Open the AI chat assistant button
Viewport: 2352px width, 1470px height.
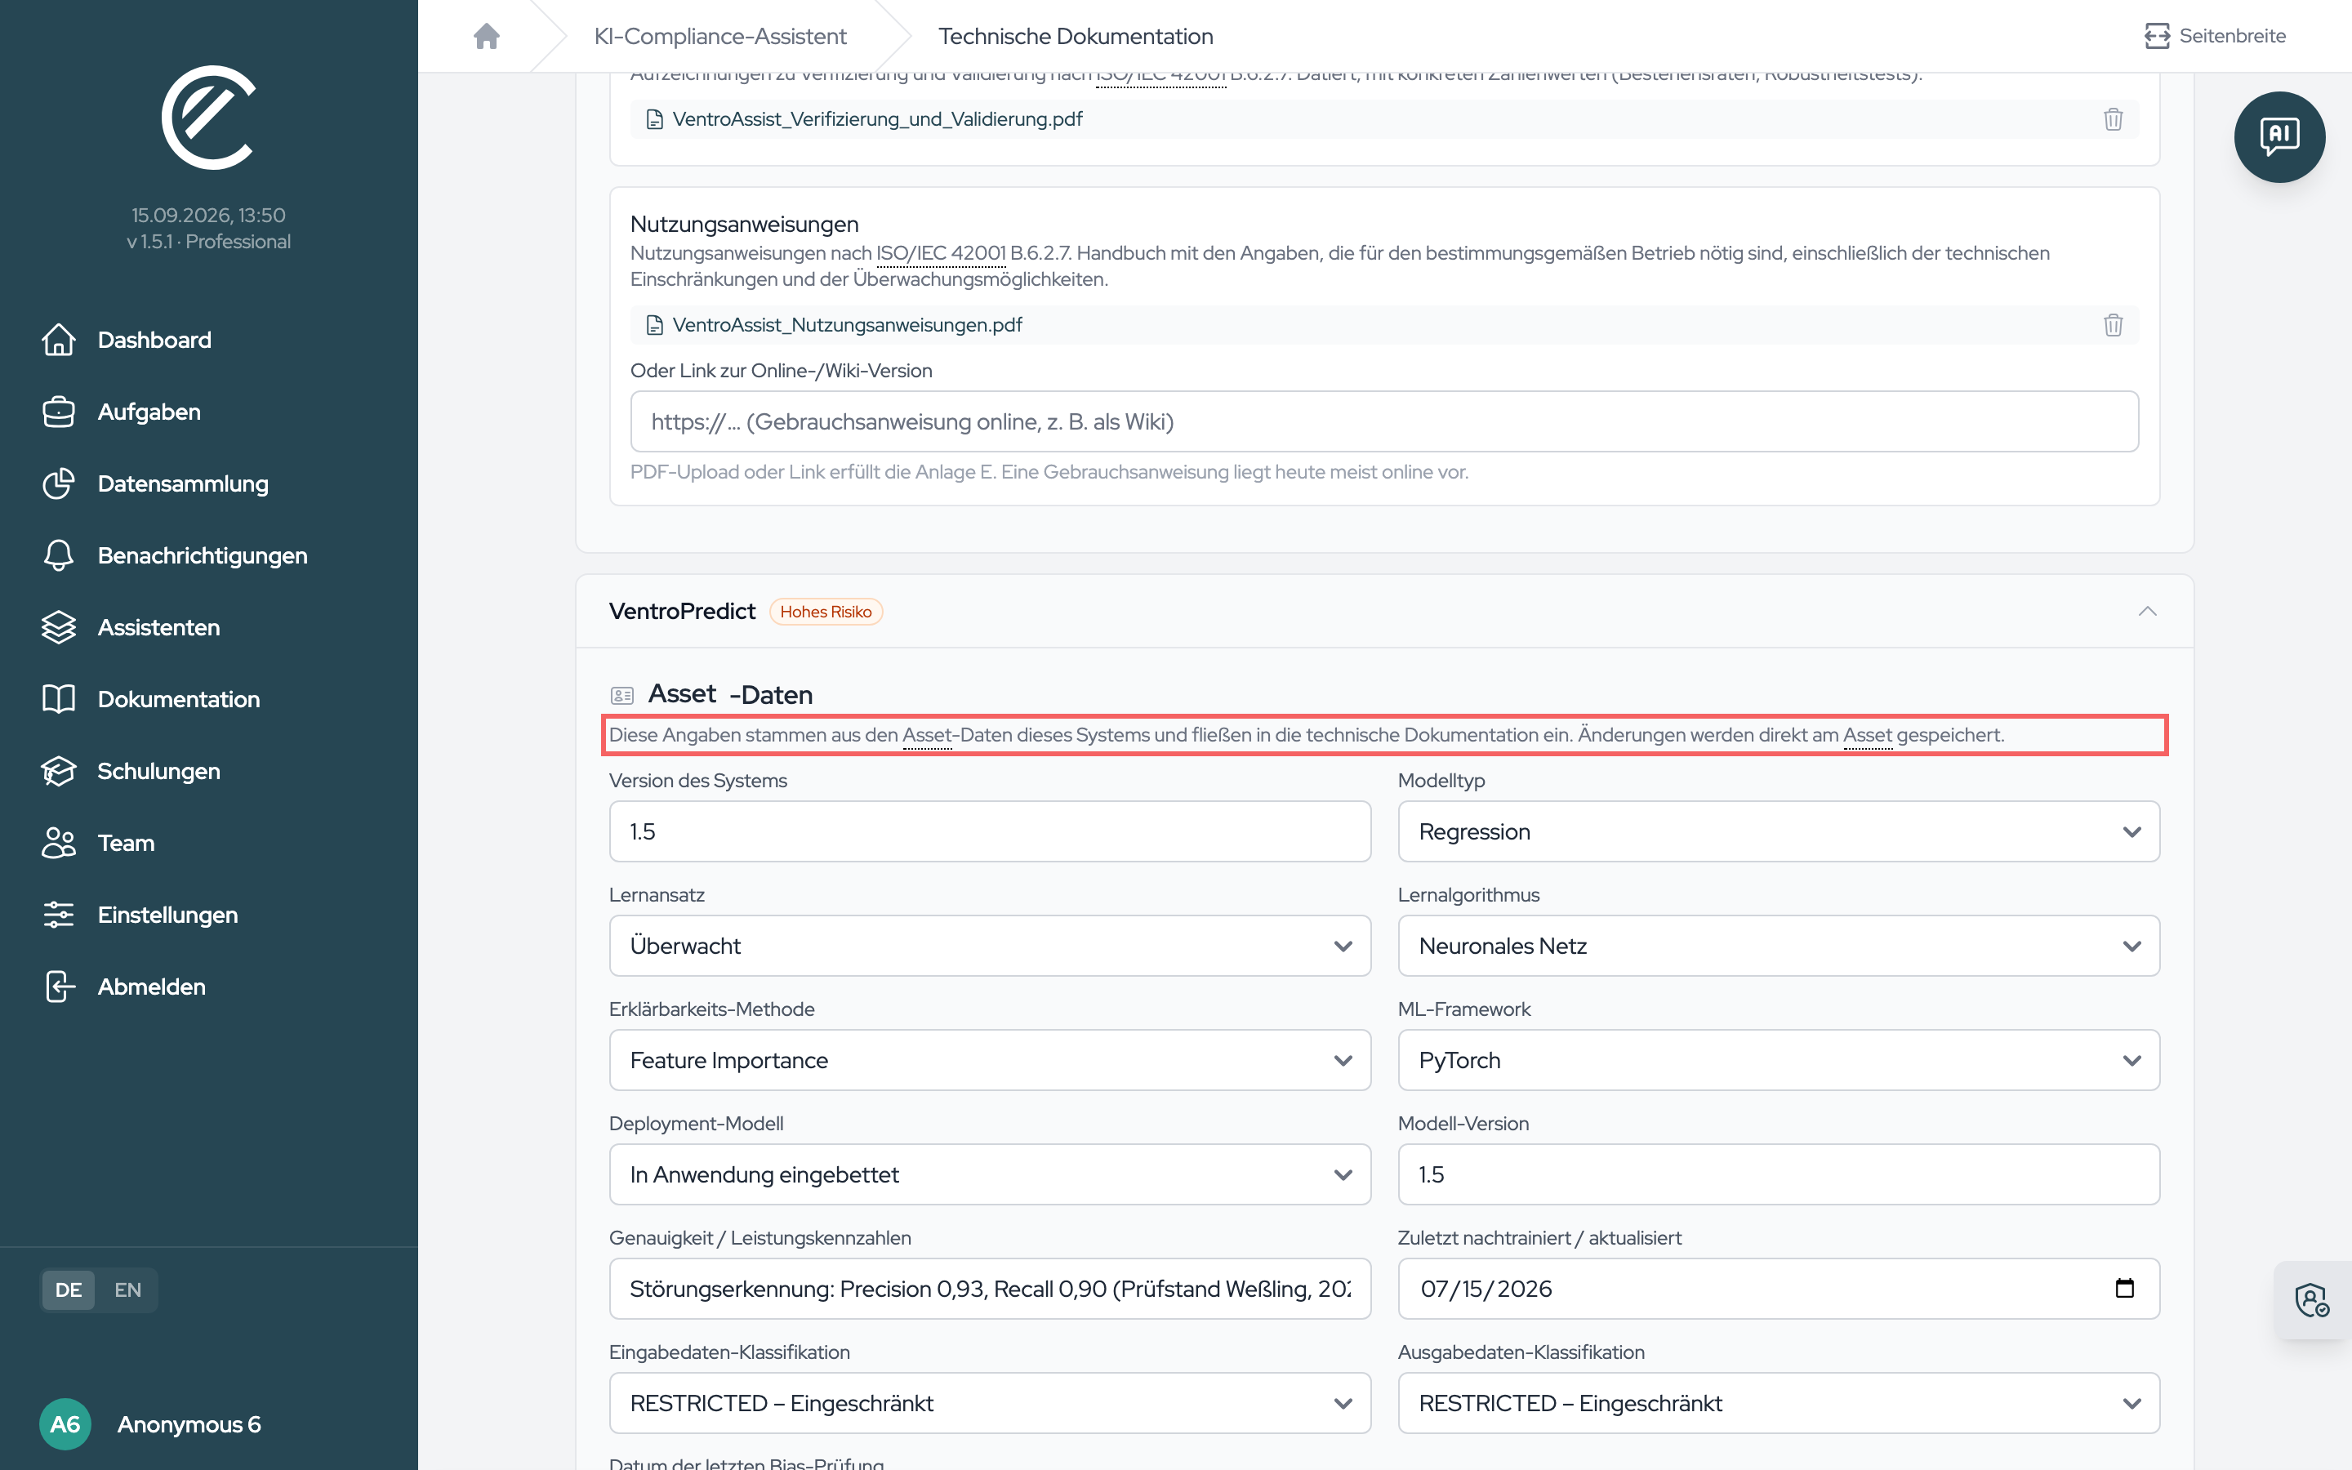point(2278,137)
